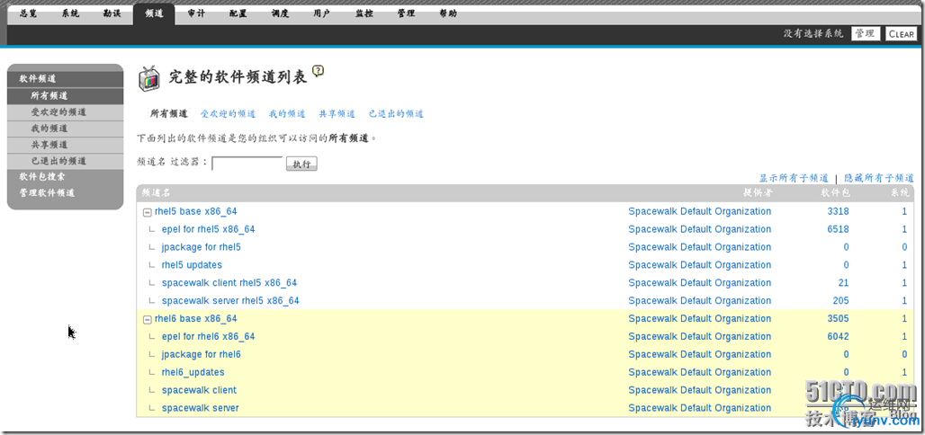Click package count 3318 for rhel5 base
925x435 pixels.
(839, 211)
